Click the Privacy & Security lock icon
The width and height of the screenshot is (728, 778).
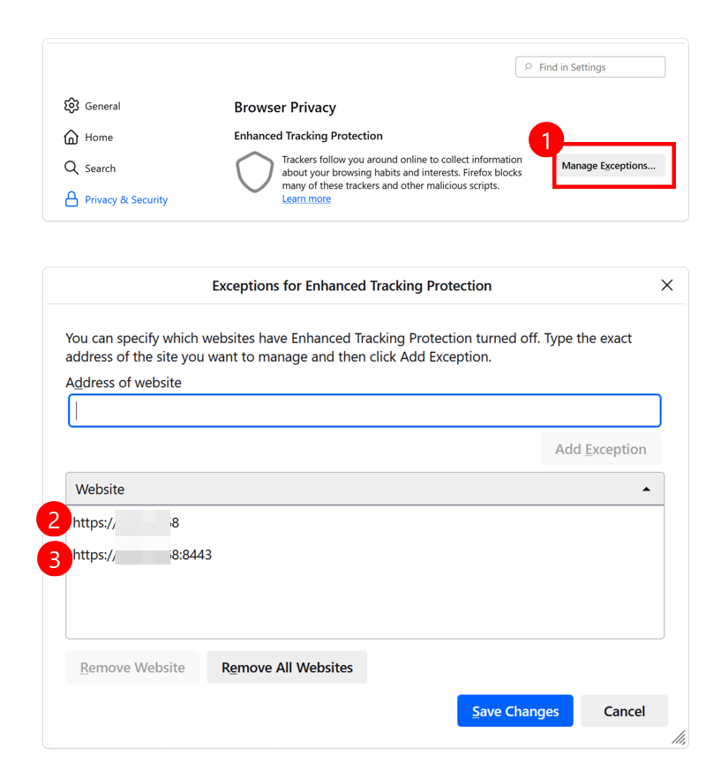(71, 199)
